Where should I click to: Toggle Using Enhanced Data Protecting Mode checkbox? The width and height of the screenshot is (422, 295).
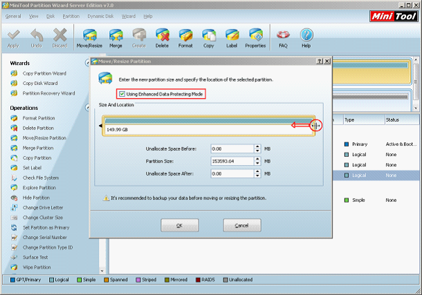pyautogui.click(x=122, y=94)
